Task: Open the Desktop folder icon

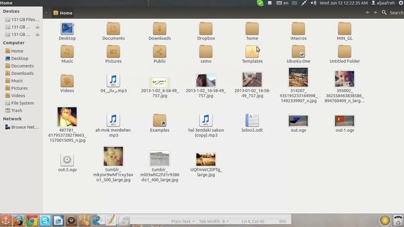Action: (67, 28)
